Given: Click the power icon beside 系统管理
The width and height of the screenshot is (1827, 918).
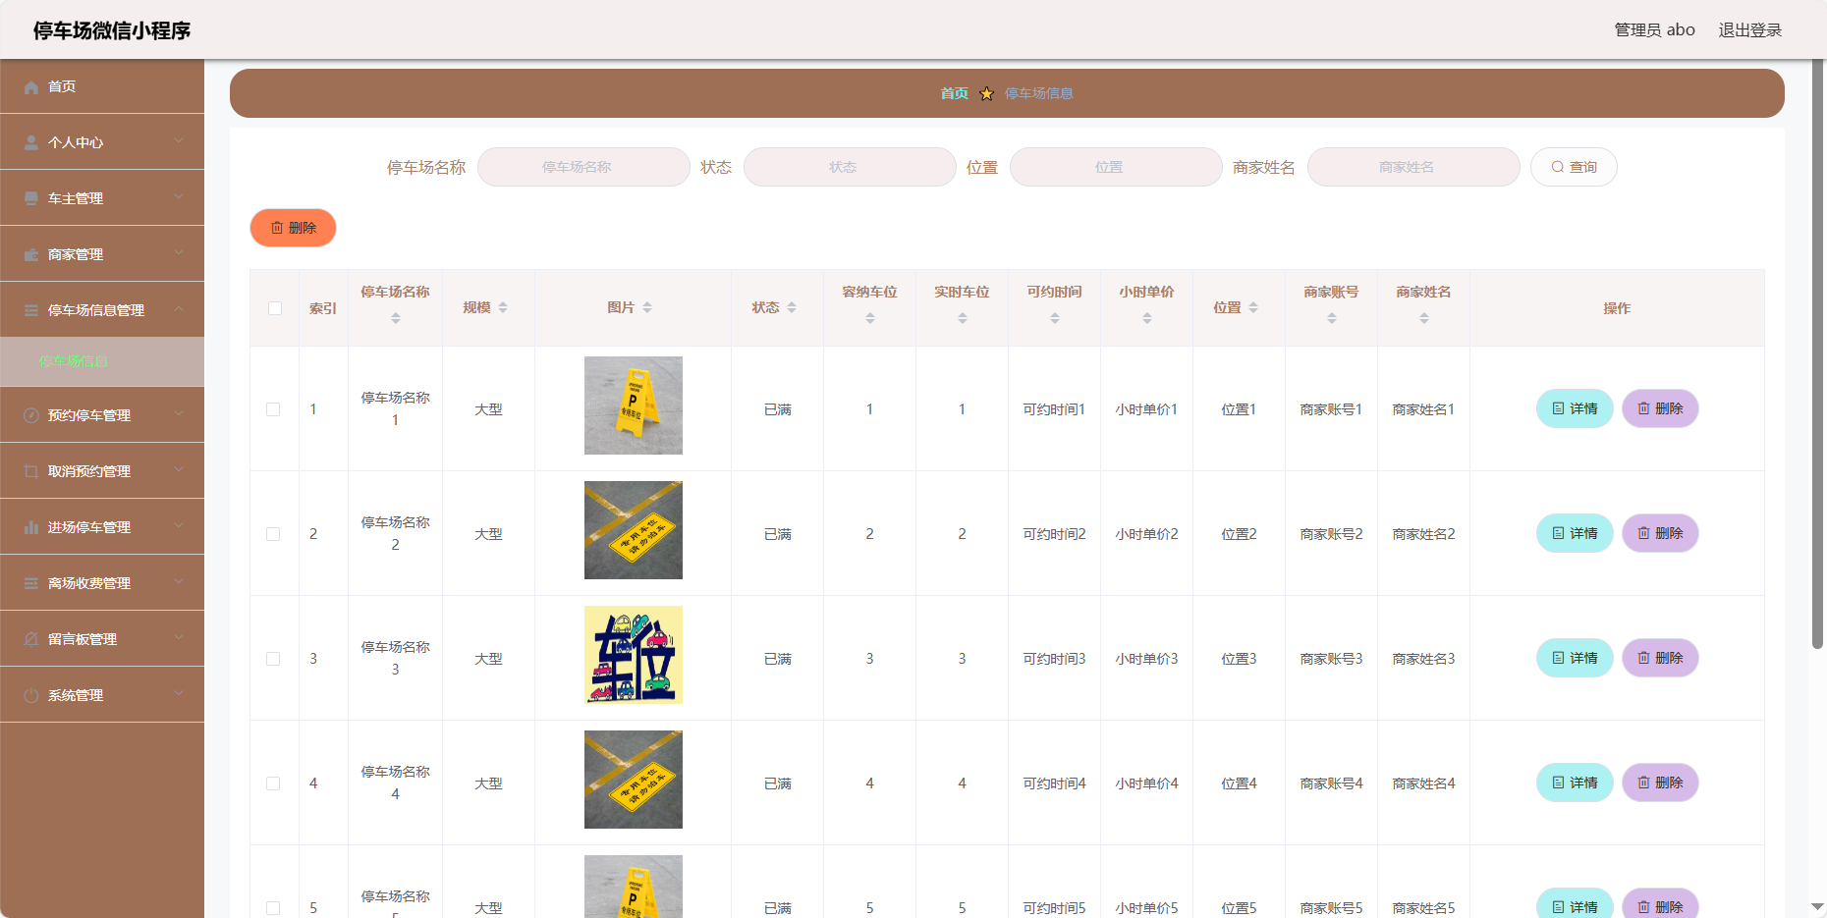Looking at the screenshot, I should coord(31,696).
